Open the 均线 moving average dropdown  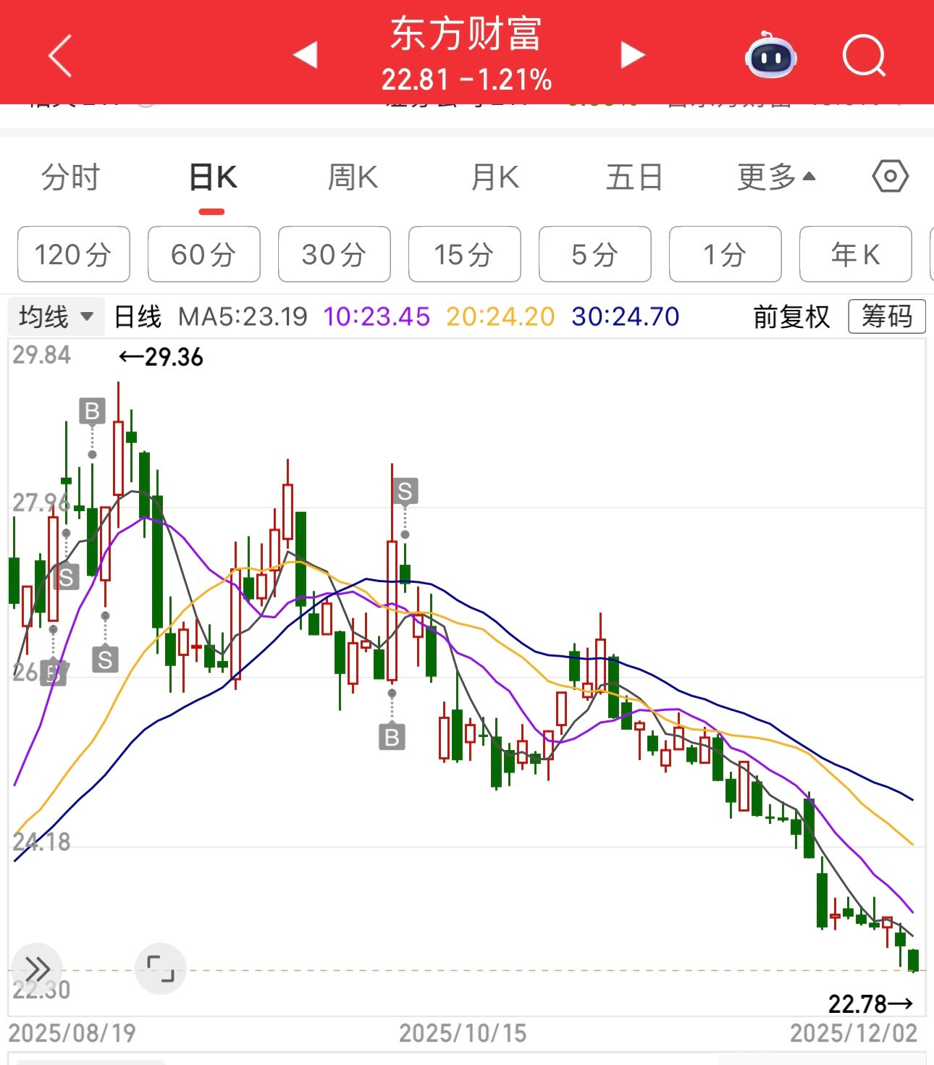(54, 316)
